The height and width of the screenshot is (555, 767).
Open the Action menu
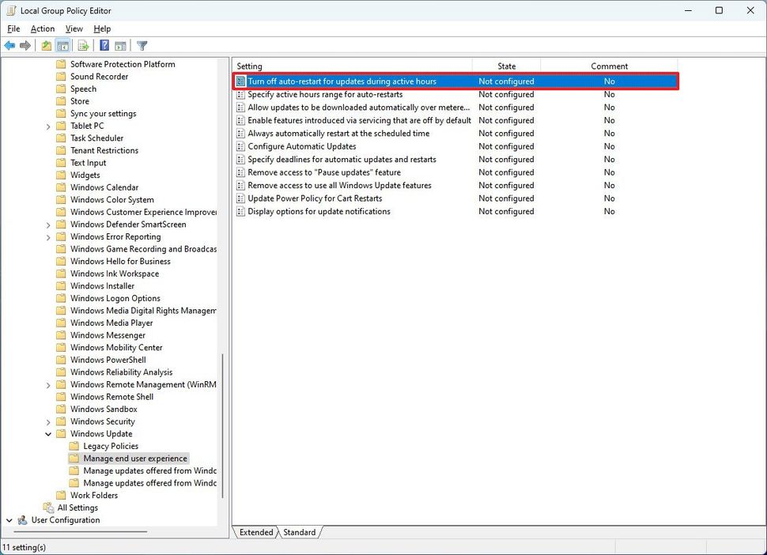(42, 28)
